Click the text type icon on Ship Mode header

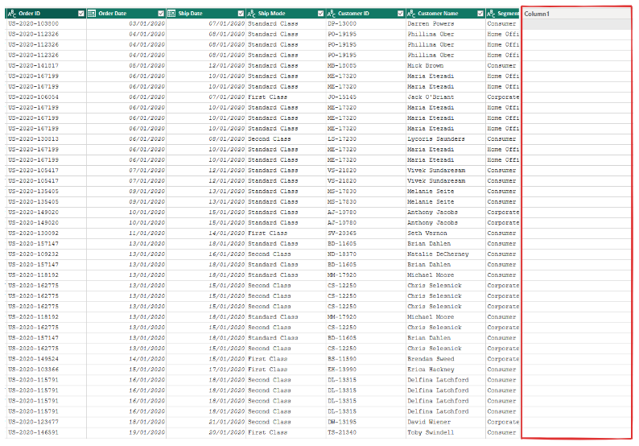point(251,14)
